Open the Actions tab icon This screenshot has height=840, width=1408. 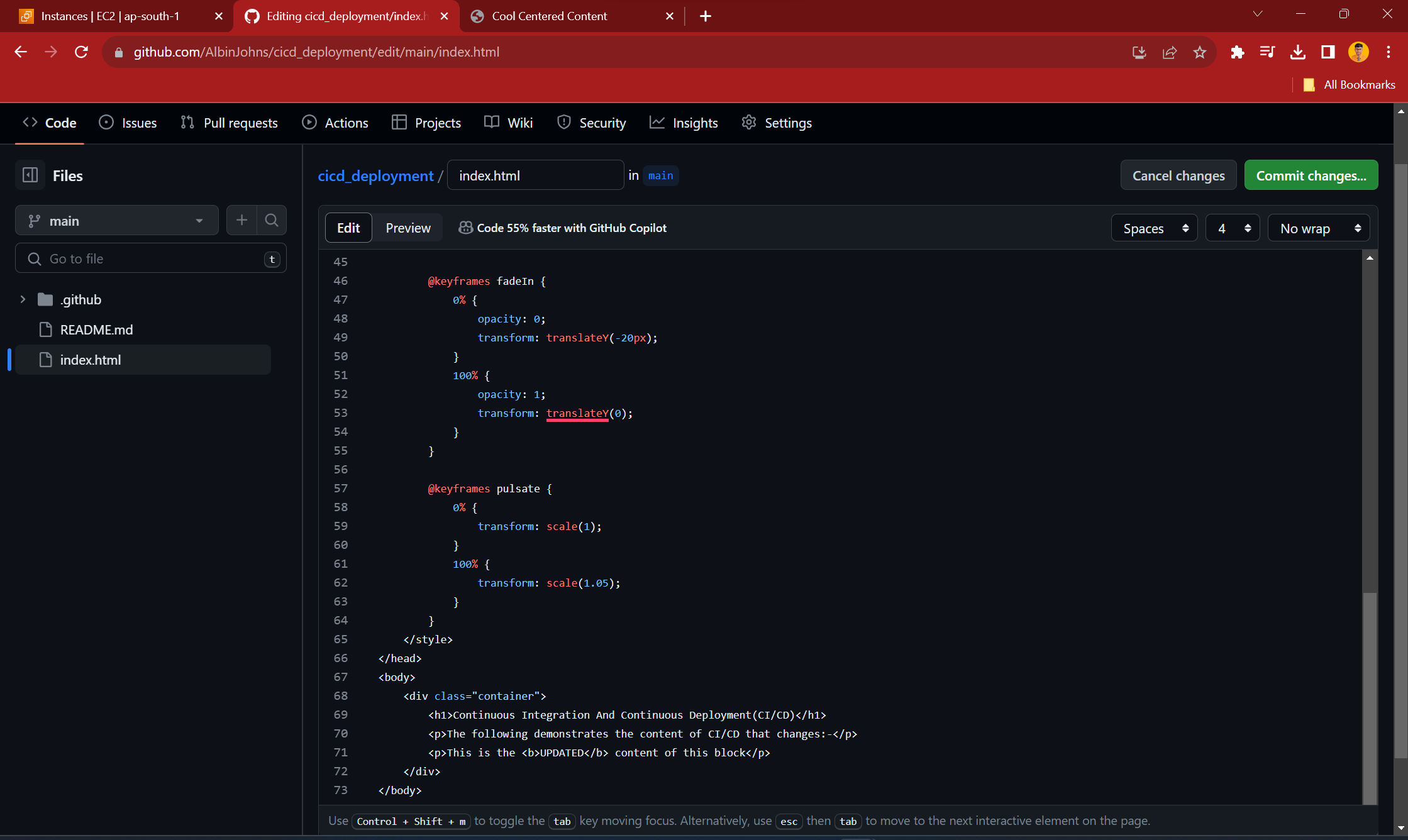pos(309,123)
